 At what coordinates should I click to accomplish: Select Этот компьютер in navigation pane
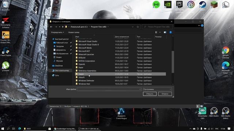62,71
